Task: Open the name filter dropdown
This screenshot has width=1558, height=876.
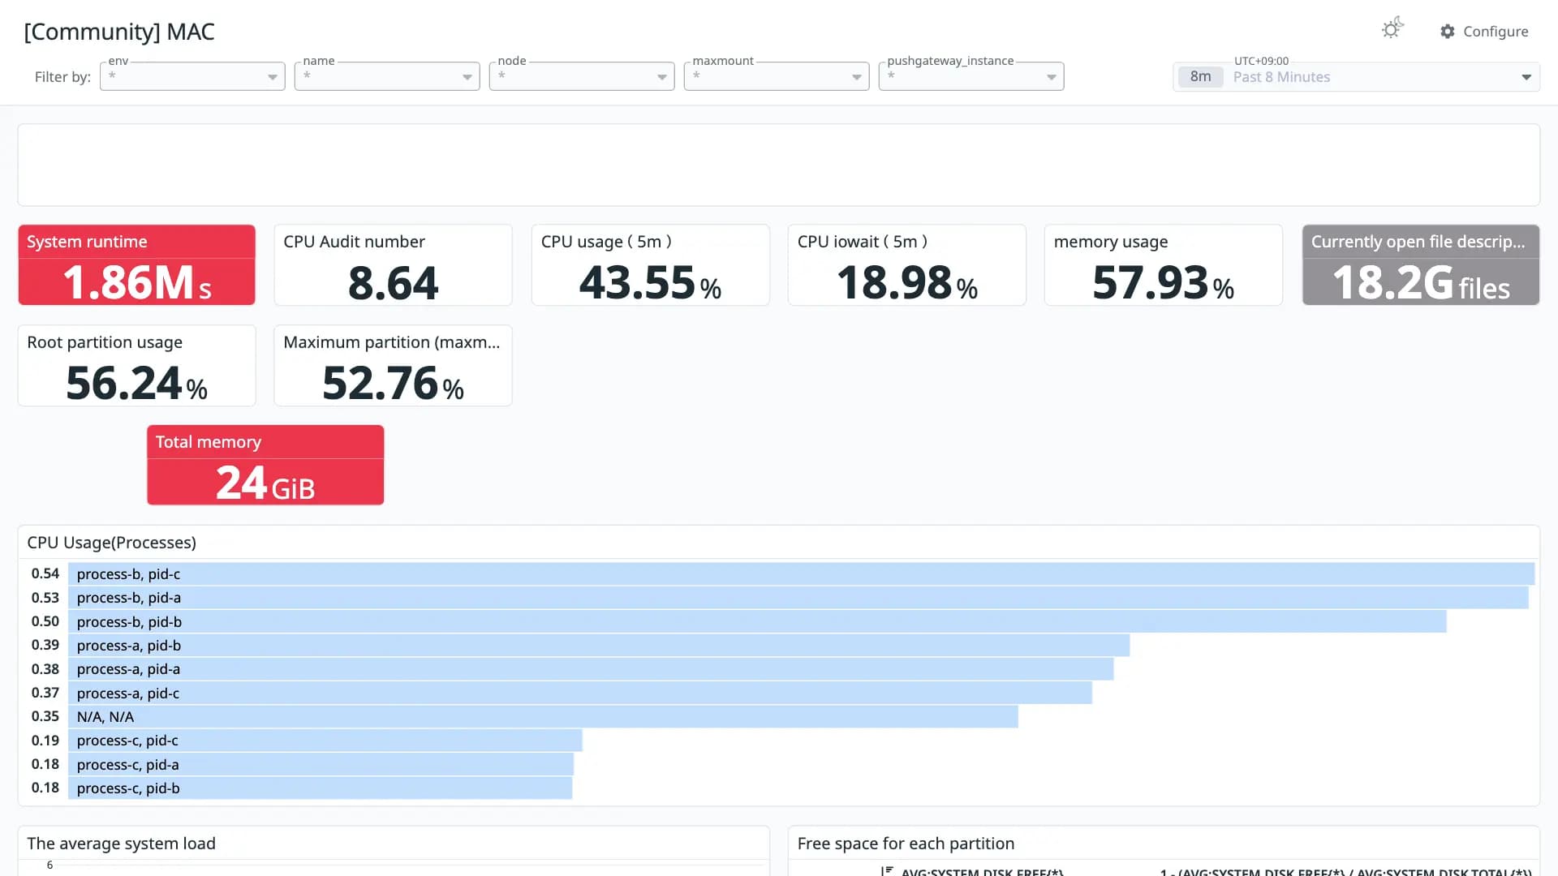Action: 387,76
